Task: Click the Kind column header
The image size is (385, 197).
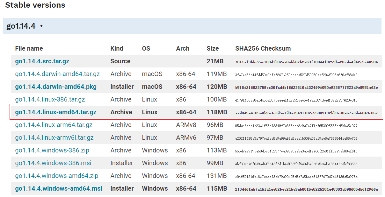Action: (117, 48)
